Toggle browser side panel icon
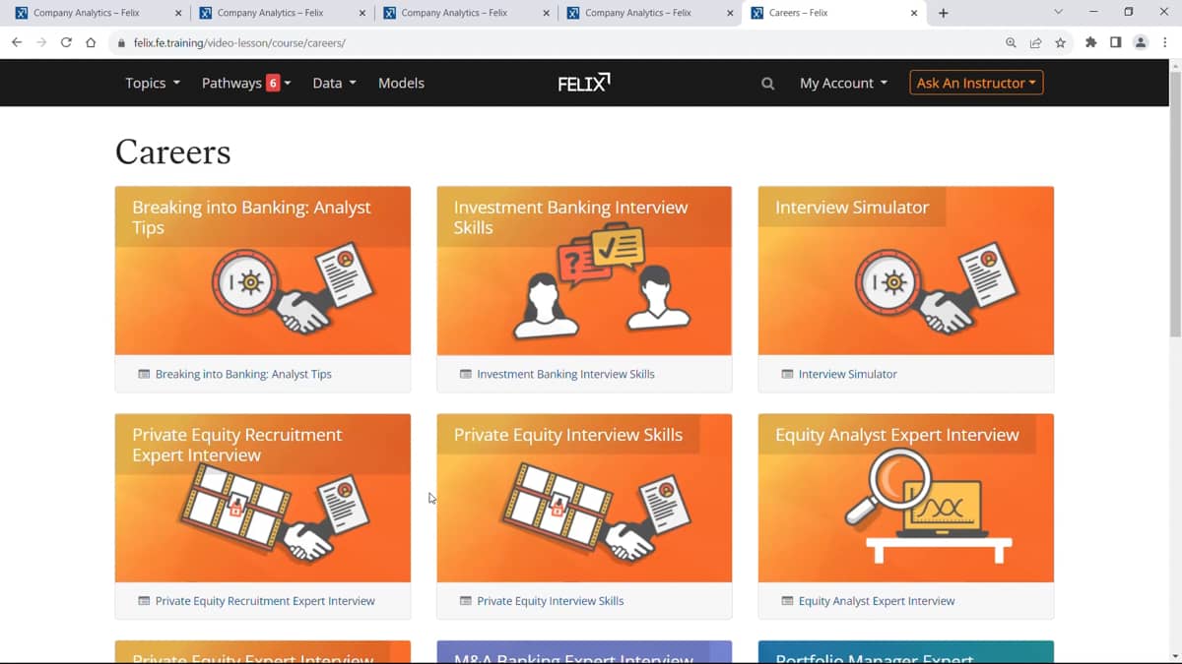The image size is (1182, 664). point(1115,42)
